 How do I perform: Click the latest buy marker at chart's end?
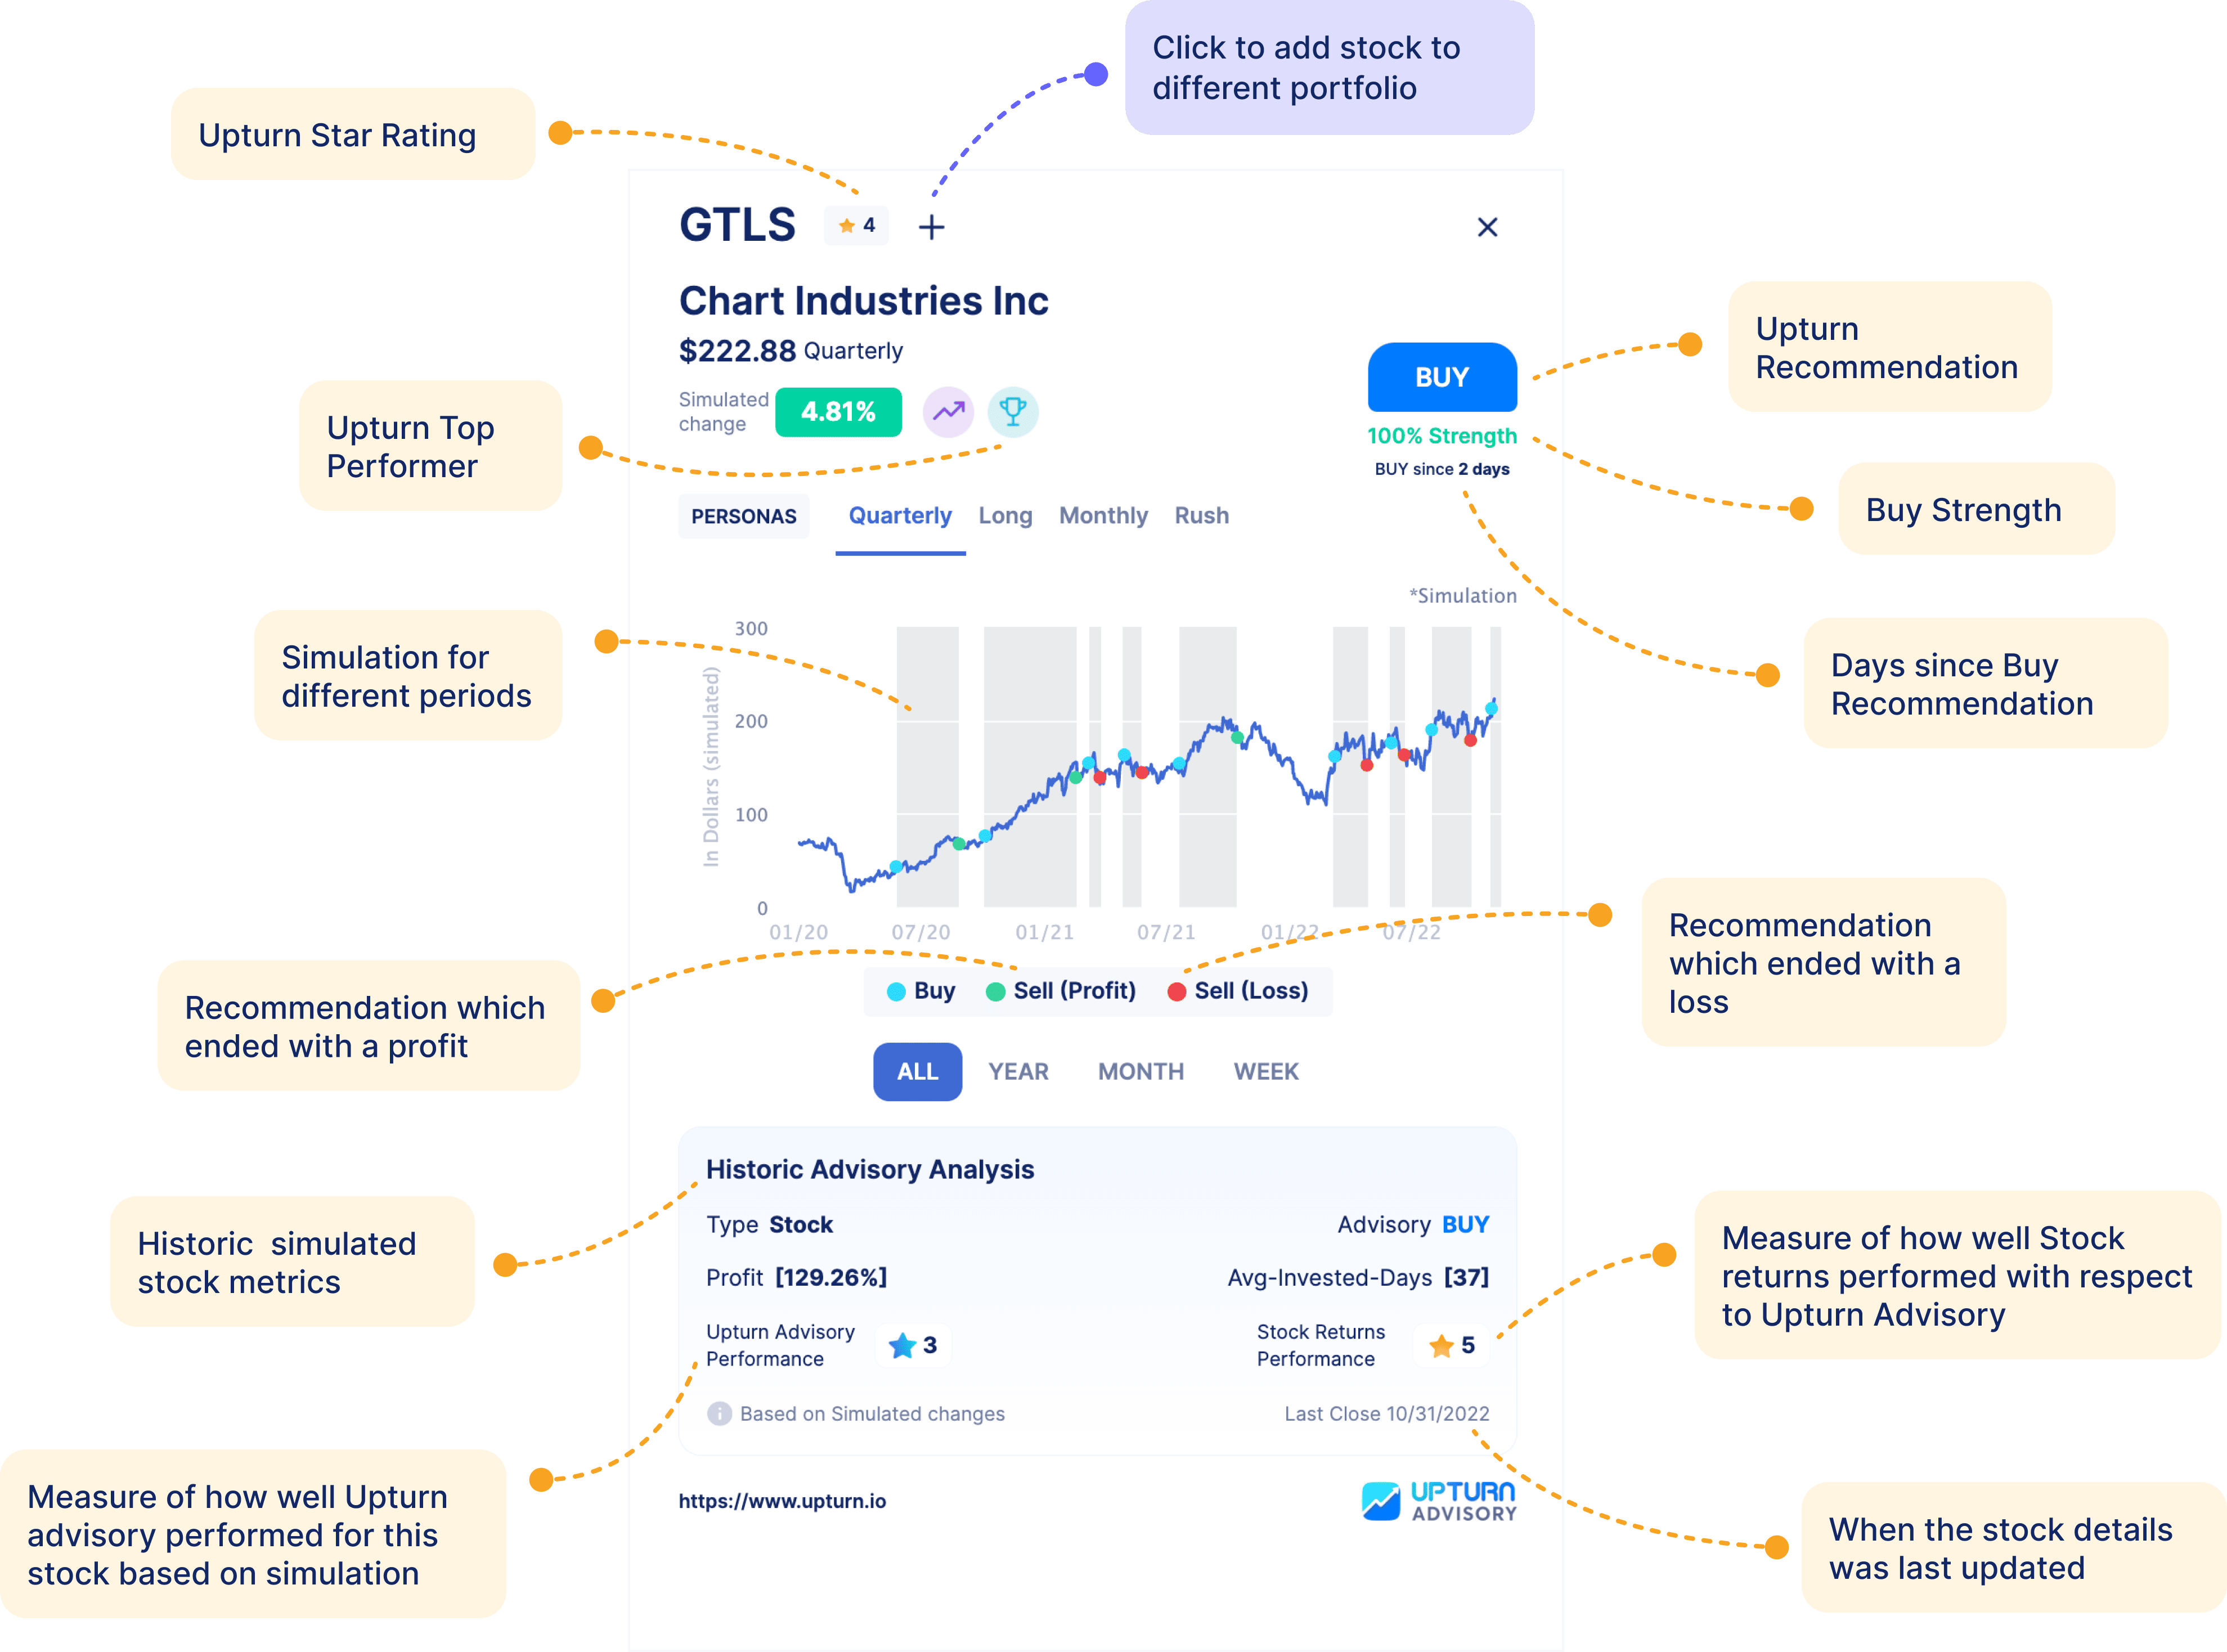coord(1490,709)
